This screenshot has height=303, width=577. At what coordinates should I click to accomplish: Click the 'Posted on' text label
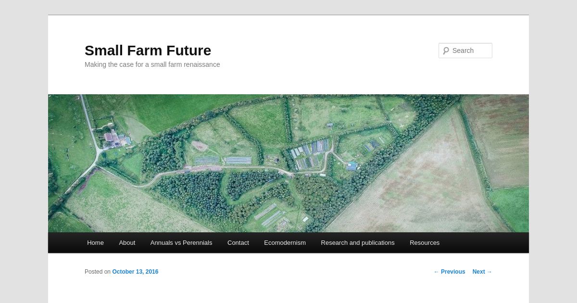point(98,272)
